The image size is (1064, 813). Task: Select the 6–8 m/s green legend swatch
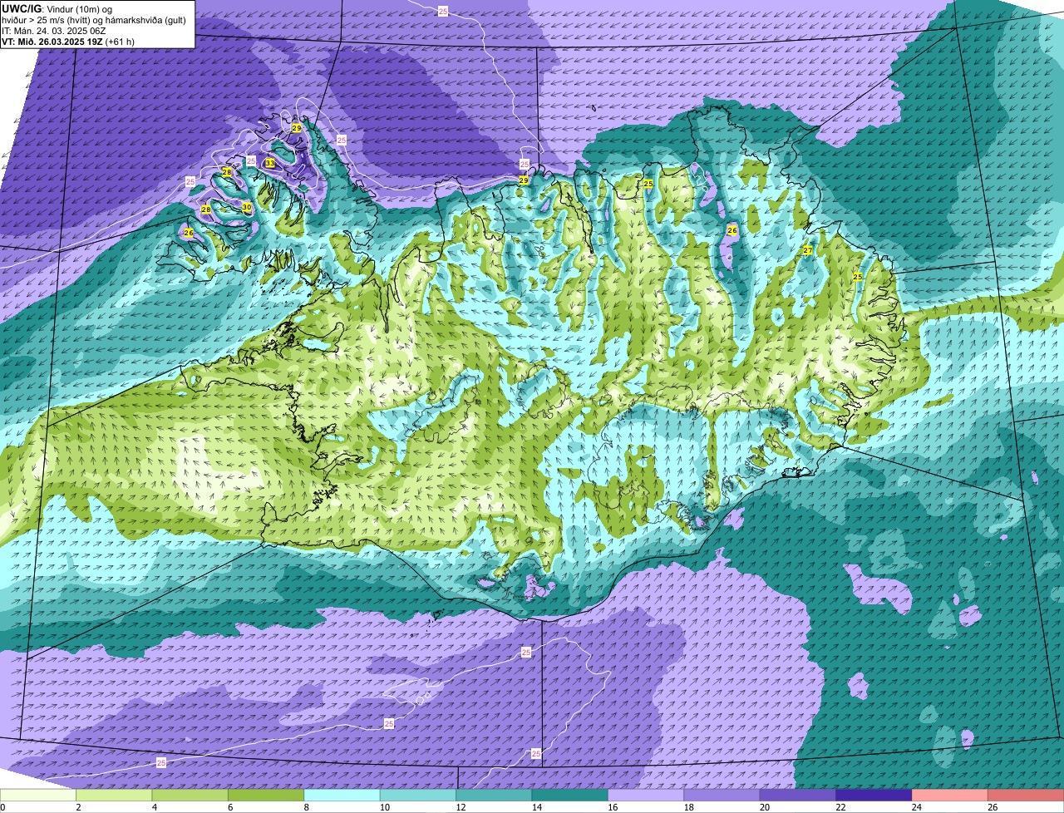coord(266,795)
